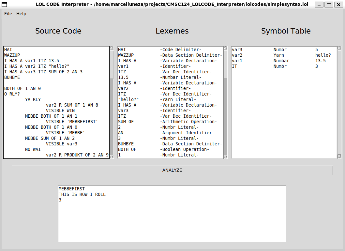Open the Help menu

(x=21, y=14)
